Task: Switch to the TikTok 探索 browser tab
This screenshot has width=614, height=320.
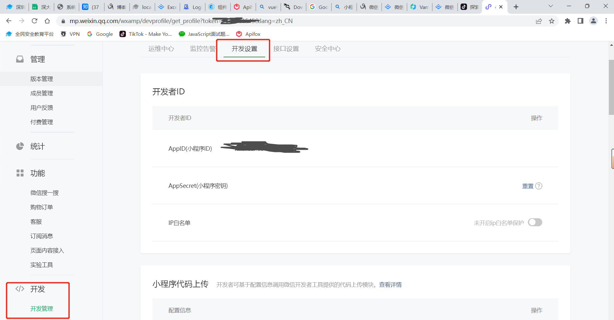Action: (470, 7)
